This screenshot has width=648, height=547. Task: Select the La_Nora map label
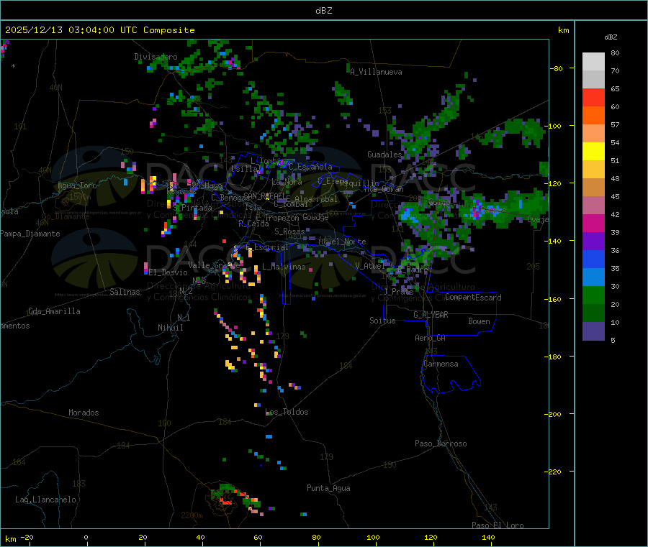[287, 182]
